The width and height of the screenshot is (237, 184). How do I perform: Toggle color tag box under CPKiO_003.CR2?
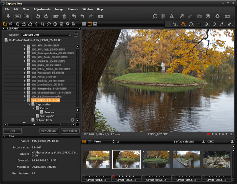[143, 176]
